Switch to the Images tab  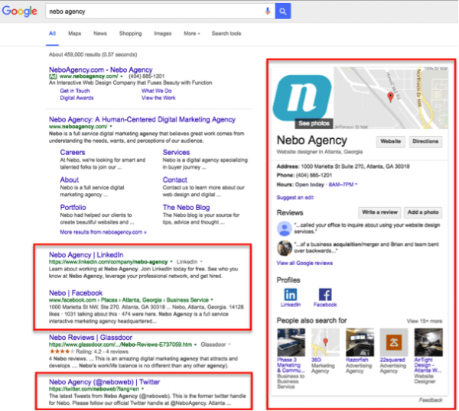click(x=162, y=34)
